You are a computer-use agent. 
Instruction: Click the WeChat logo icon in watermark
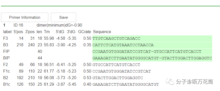point(170,81)
